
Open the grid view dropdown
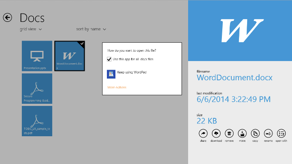point(31,29)
